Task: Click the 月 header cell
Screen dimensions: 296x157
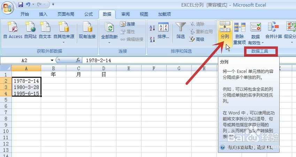Action: [78, 74]
